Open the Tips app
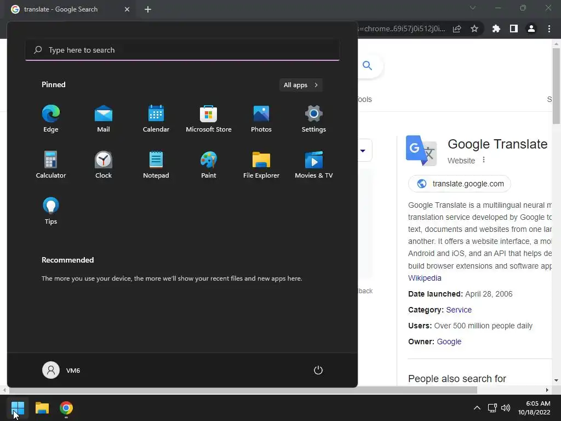 click(51, 211)
